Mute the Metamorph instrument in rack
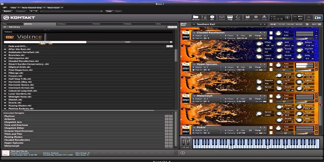The image size is (324, 162). [271, 101]
